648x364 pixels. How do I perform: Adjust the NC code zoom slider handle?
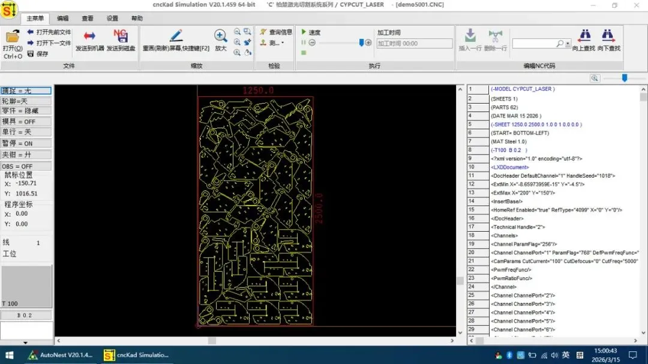[625, 78]
